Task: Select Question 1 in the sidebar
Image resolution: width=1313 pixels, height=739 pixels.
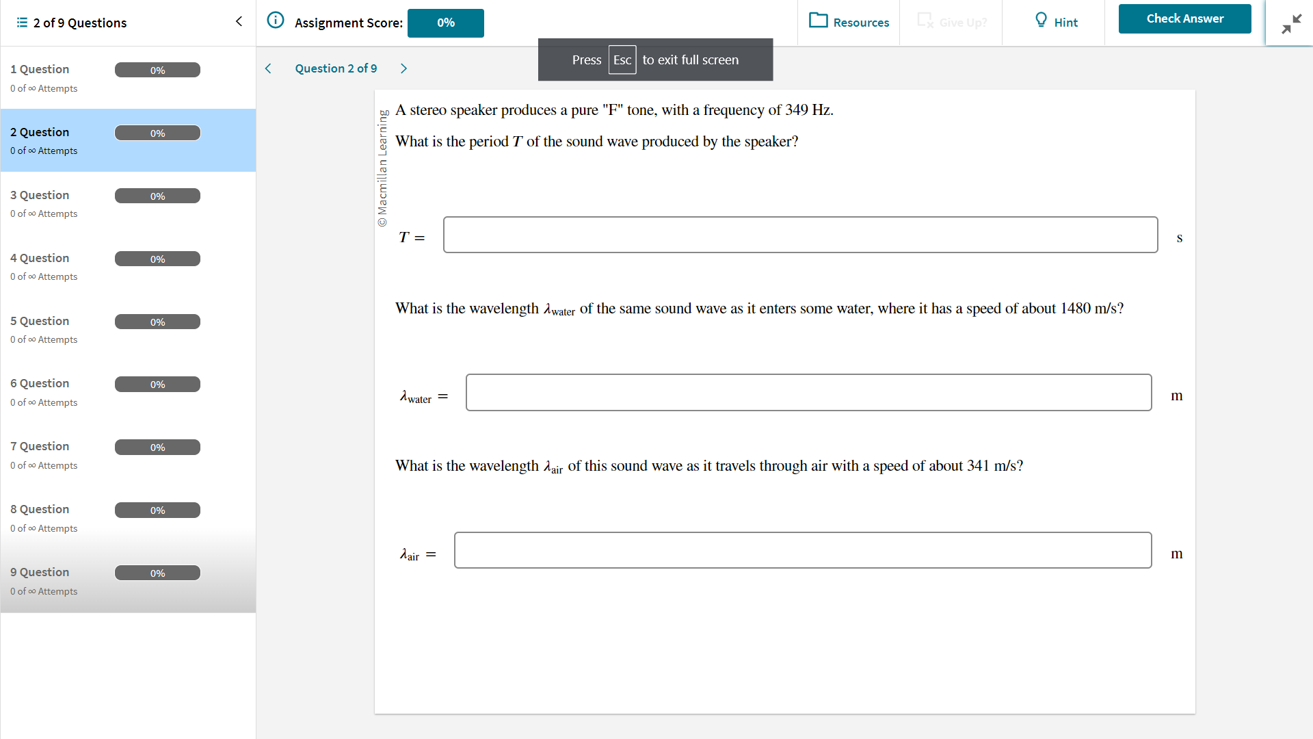Action: pyautogui.click(x=40, y=69)
